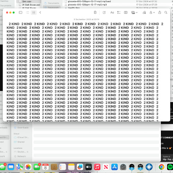This screenshot has width=173, height=173.
Task: Select Onn .wav file in Finder
Action: [27, 1]
